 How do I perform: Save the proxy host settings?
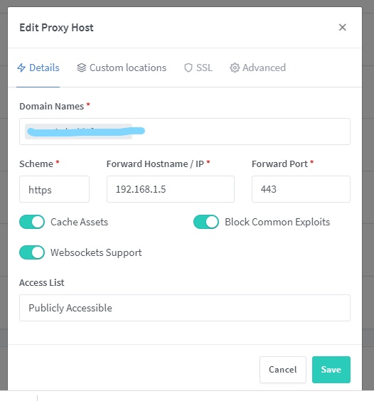point(331,370)
